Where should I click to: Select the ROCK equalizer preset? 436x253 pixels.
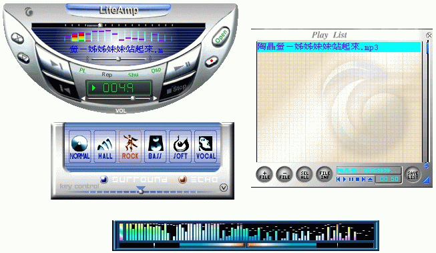[x=130, y=146]
